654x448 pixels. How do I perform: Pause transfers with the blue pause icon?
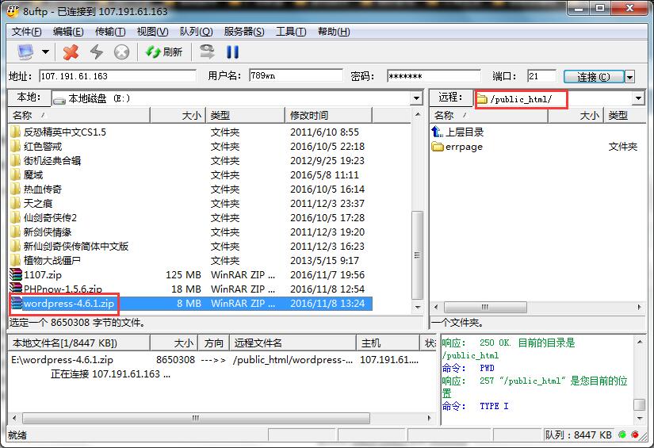click(x=233, y=52)
